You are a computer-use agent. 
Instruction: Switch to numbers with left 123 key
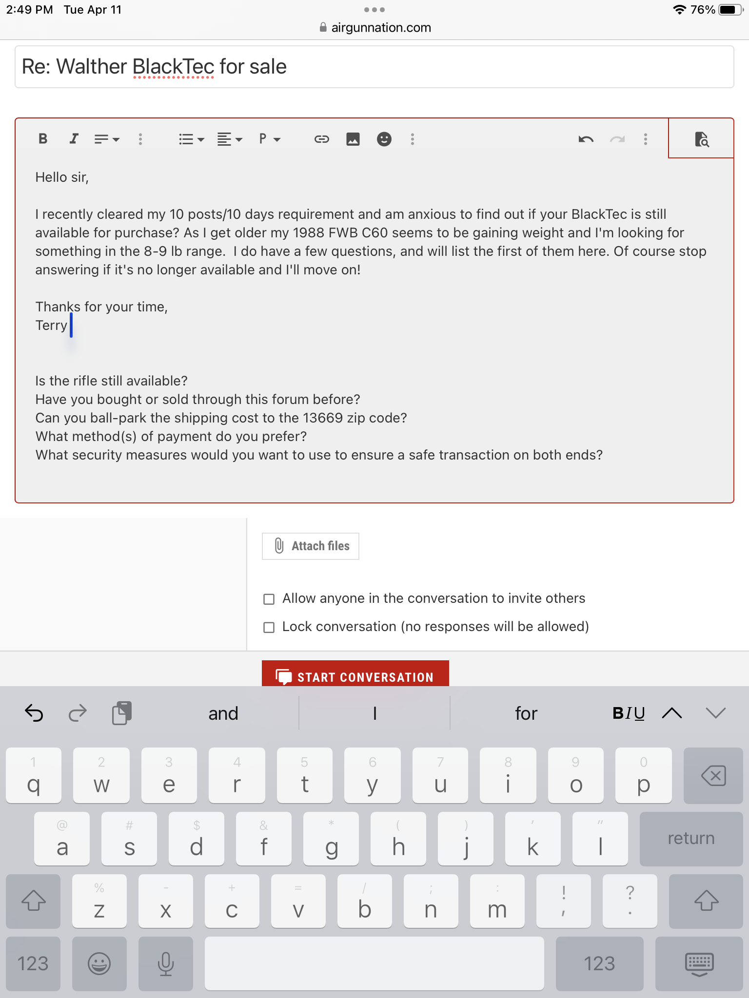pyautogui.click(x=33, y=963)
